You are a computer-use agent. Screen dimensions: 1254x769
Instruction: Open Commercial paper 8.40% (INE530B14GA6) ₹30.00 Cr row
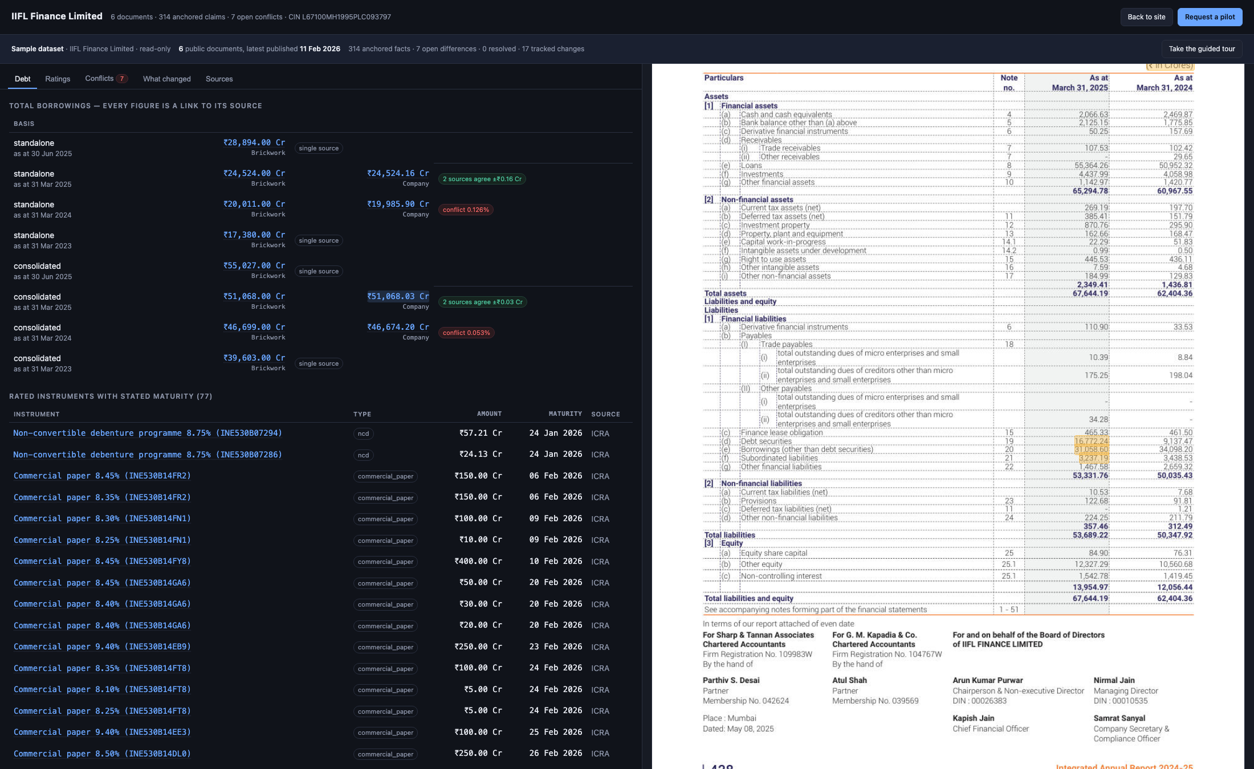(x=102, y=604)
